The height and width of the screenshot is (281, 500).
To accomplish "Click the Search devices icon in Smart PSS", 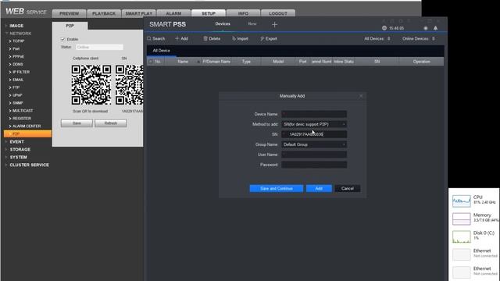I will click(149, 38).
